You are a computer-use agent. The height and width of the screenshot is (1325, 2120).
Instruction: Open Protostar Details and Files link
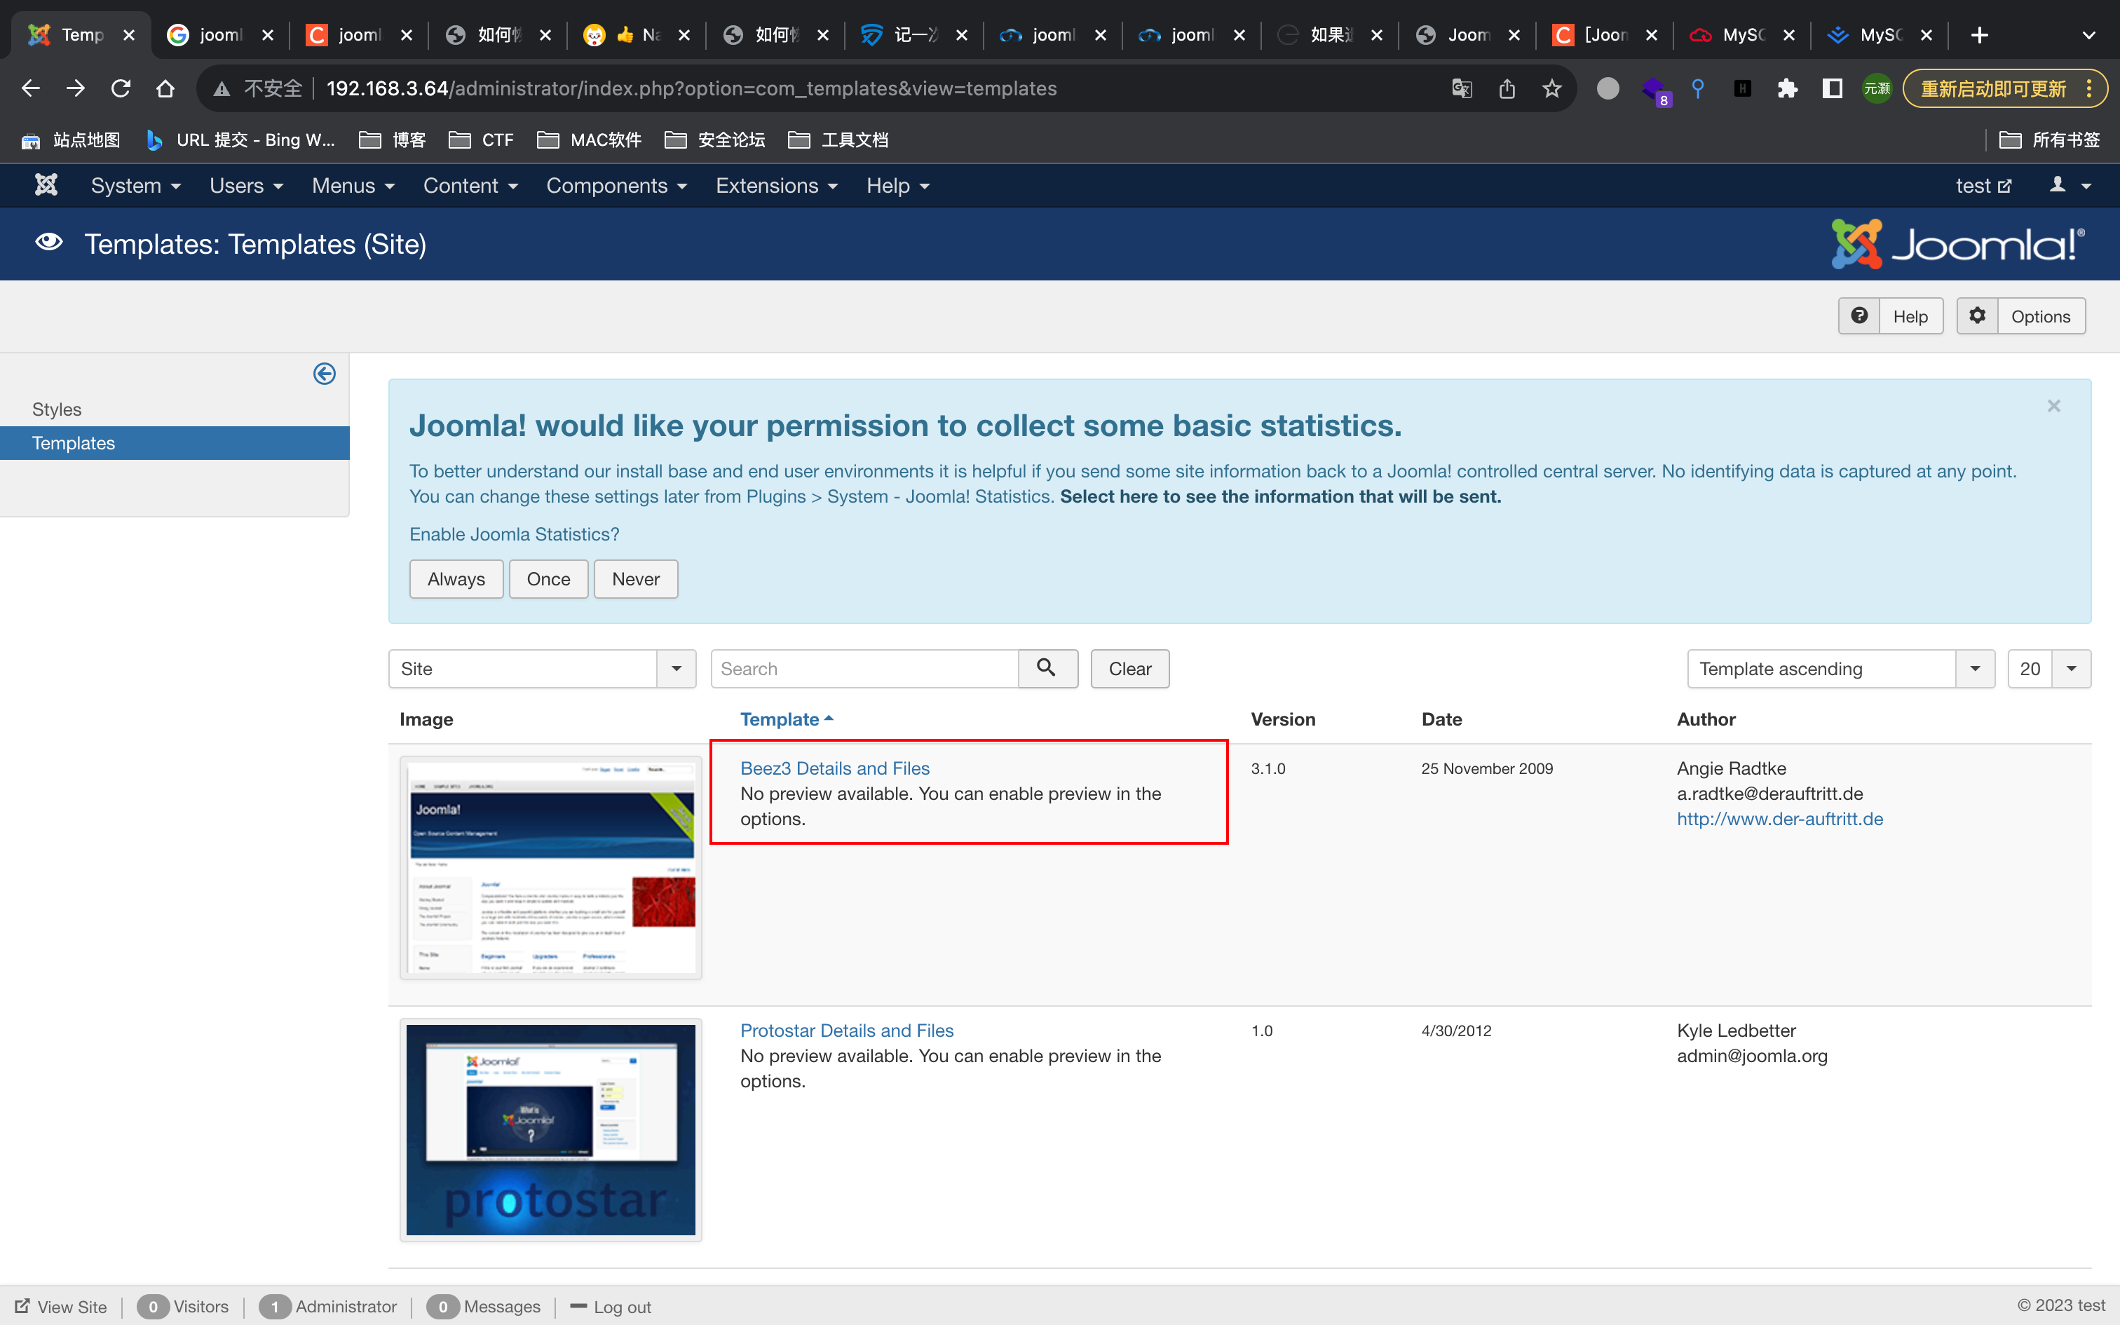click(x=847, y=1031)
